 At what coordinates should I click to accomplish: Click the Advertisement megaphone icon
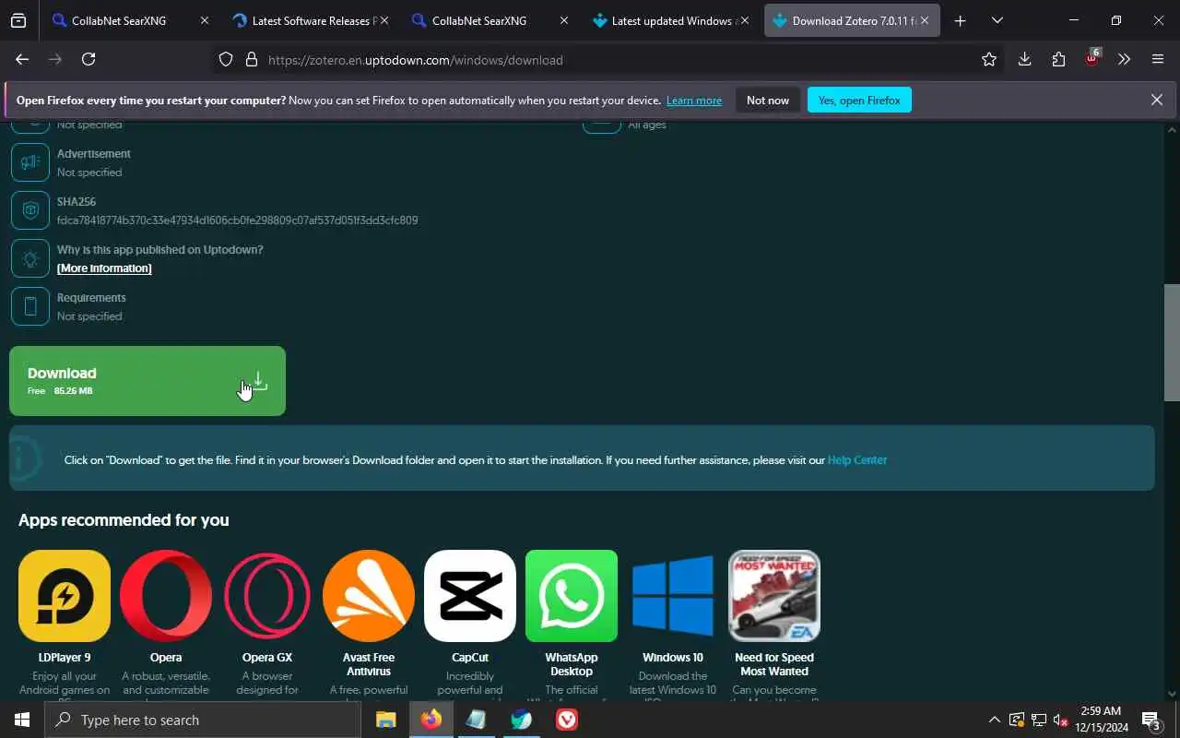[x=30, y=162]
